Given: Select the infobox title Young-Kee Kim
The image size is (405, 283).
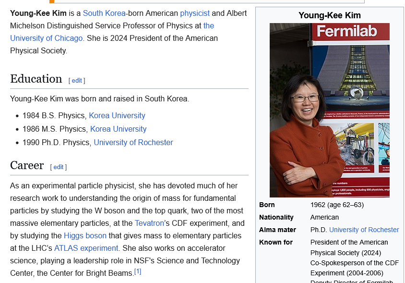Looking at the screenshot, I should tap(330, 15).
